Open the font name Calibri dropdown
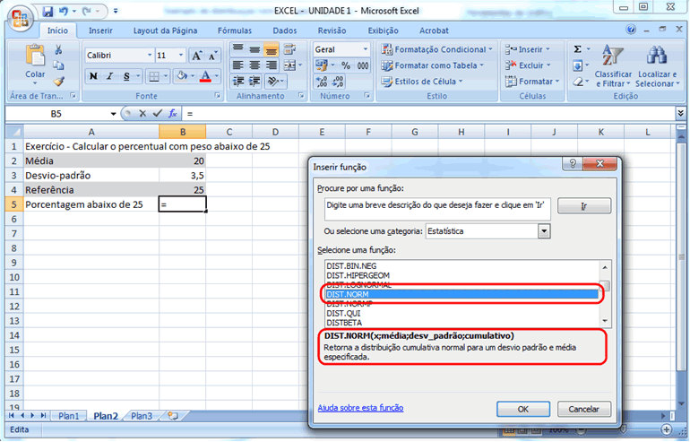Screen dimensions: 690x442 147,56
